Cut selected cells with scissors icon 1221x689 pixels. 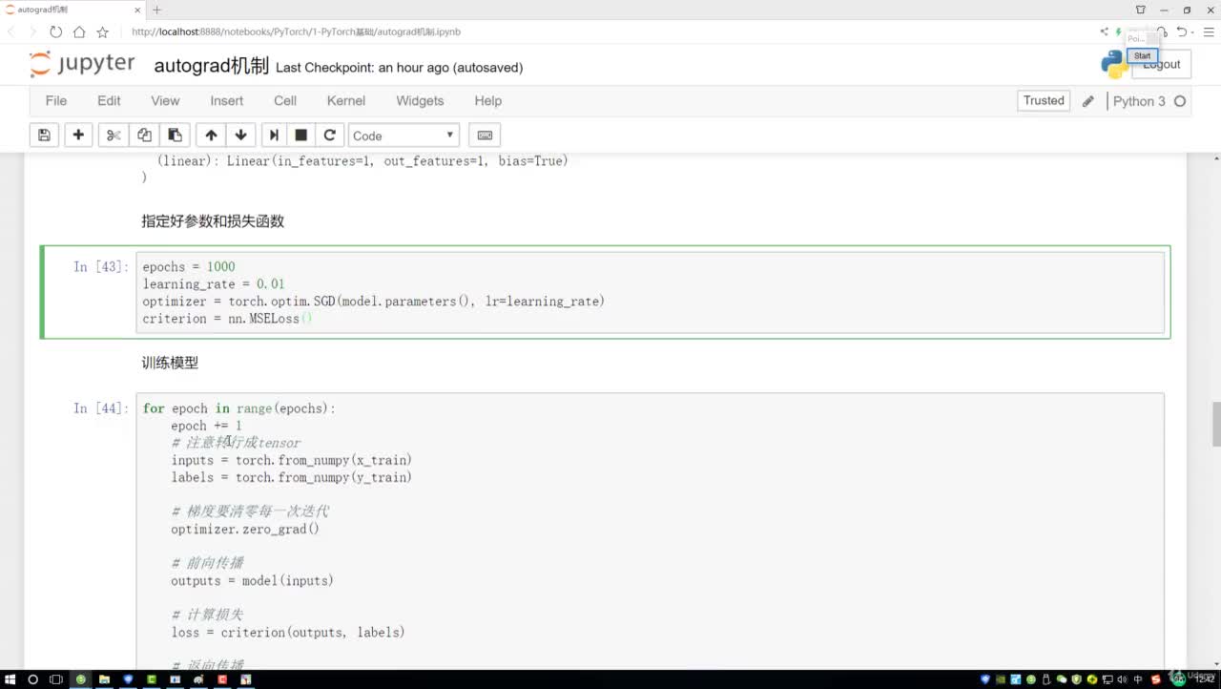(x=114, y=136)
